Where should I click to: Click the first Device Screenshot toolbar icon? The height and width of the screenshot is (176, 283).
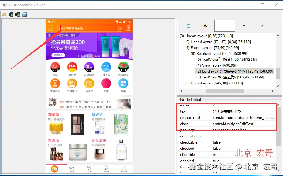[11, 14]
